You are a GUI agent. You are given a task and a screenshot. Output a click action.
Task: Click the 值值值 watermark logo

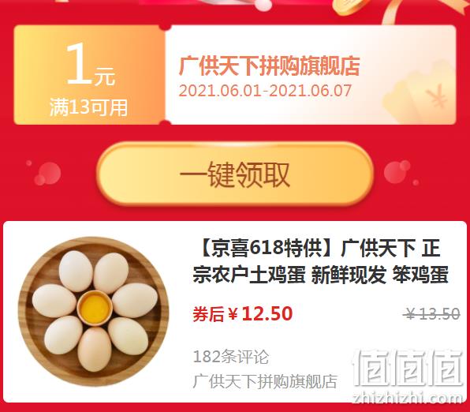pos(408,368)
